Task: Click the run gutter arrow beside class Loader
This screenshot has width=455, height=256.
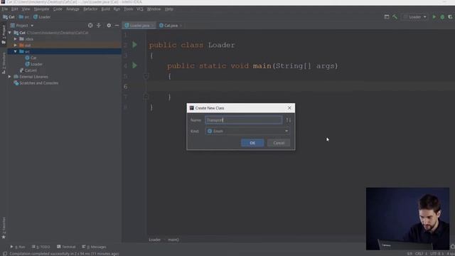Action: coord(134,45)
